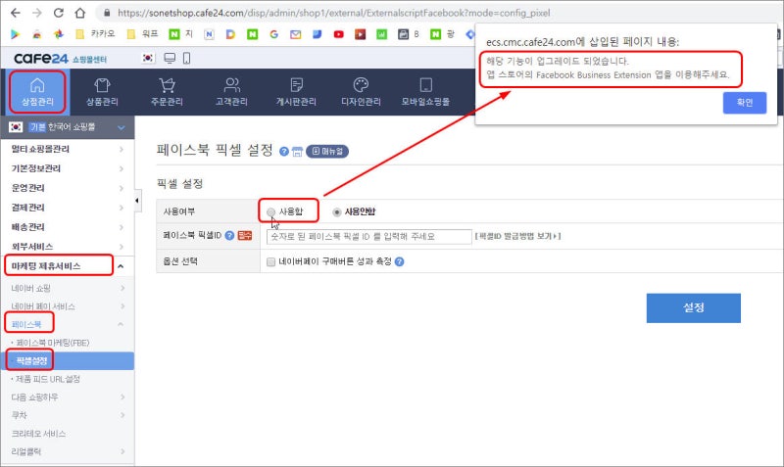
Task: Expand 네이버 쇼핑 submenu
Action: pos(68,288)
